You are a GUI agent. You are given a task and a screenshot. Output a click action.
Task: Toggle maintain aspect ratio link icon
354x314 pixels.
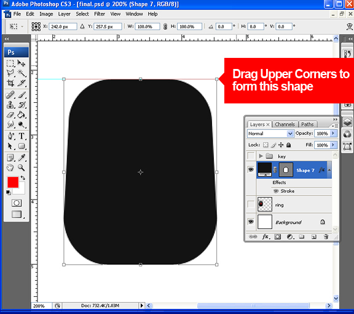click(165, 26)
